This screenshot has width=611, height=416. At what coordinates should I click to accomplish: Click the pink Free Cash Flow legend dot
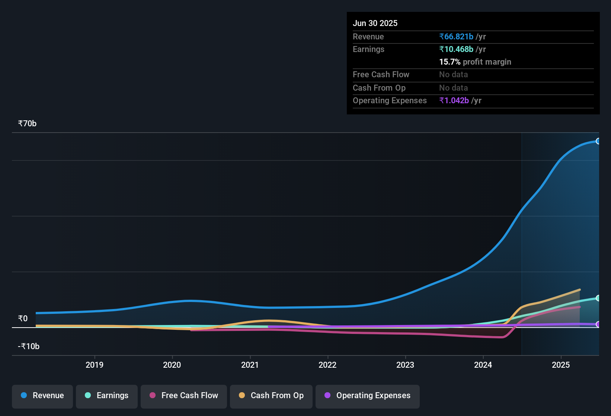(153, 396)
